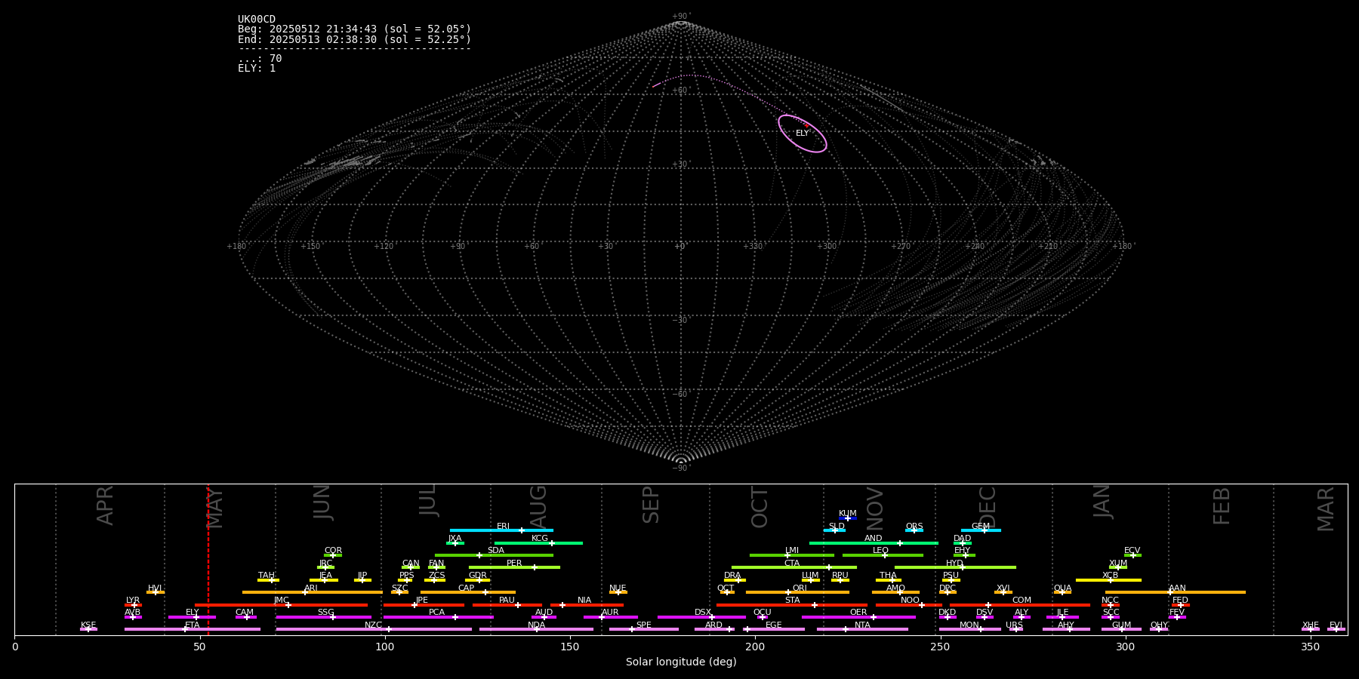Screen dimensions: 1359x679
Task: Select the AND shower label
Action: click(874, 539)
